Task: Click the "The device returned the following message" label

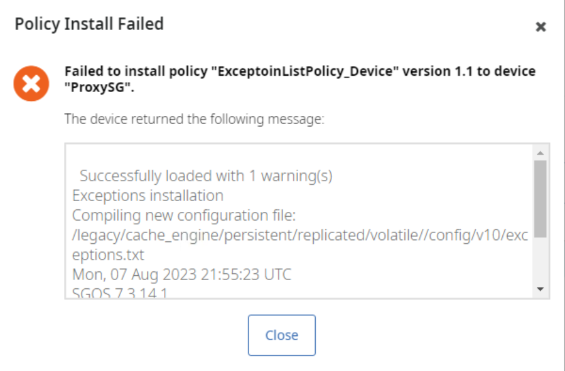Action: coord(194,118)
